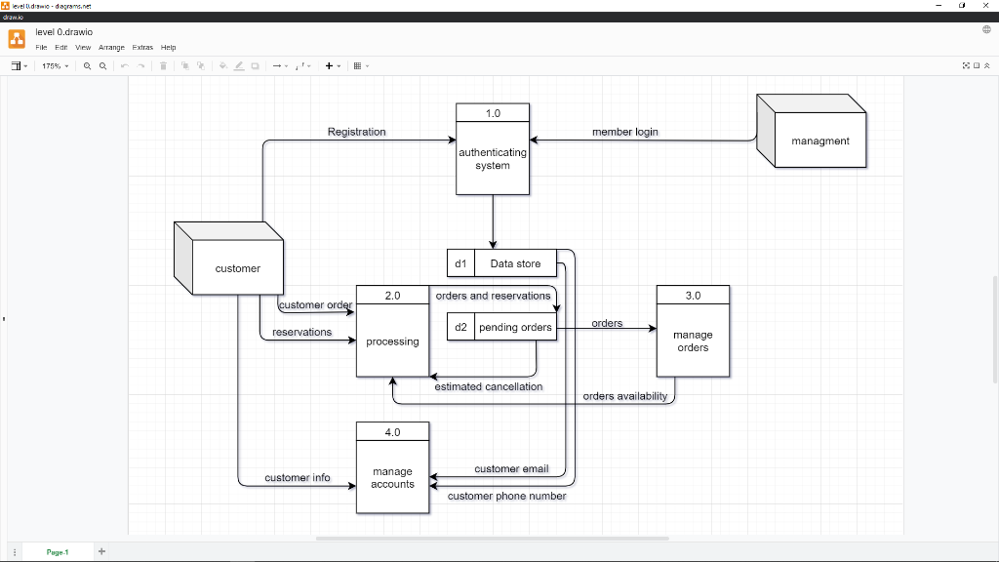999x562 pixels.
Task: Click the Zoom Out magnifier icon
Action: tap(103, 65)
